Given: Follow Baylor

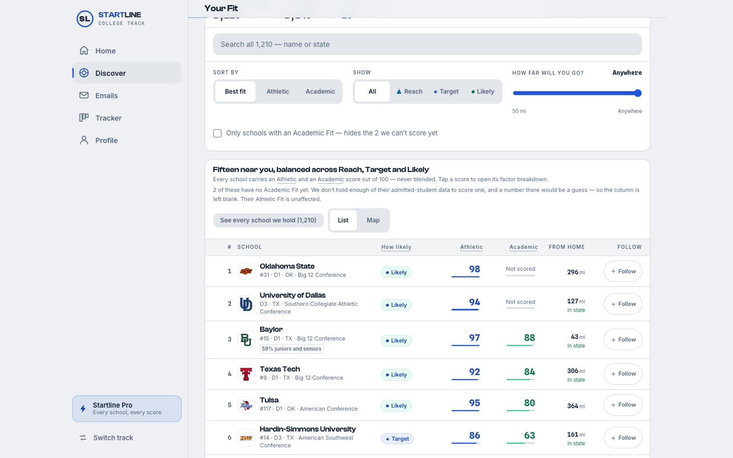Looking at the screenshot, I should click(x=623, y=340).
